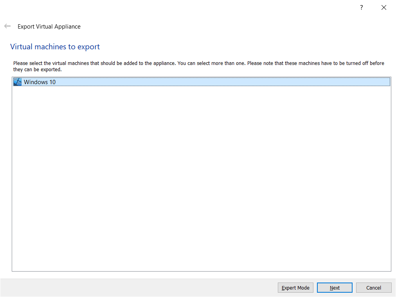The image size is (396, 297).
Task: Open help with the question mark
Action: coord(362,7)
